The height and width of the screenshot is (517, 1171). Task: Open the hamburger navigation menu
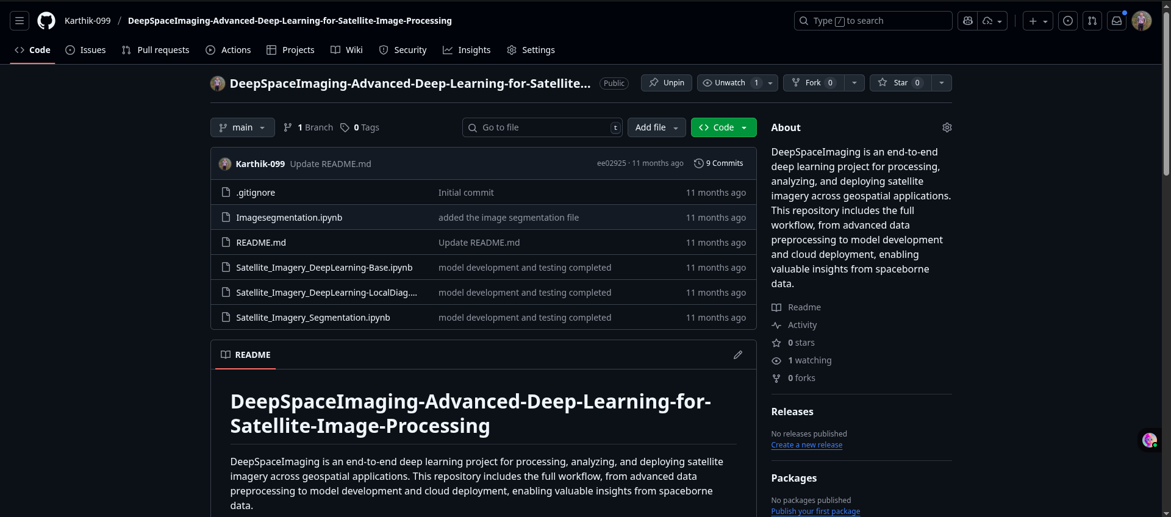point(20,21)
